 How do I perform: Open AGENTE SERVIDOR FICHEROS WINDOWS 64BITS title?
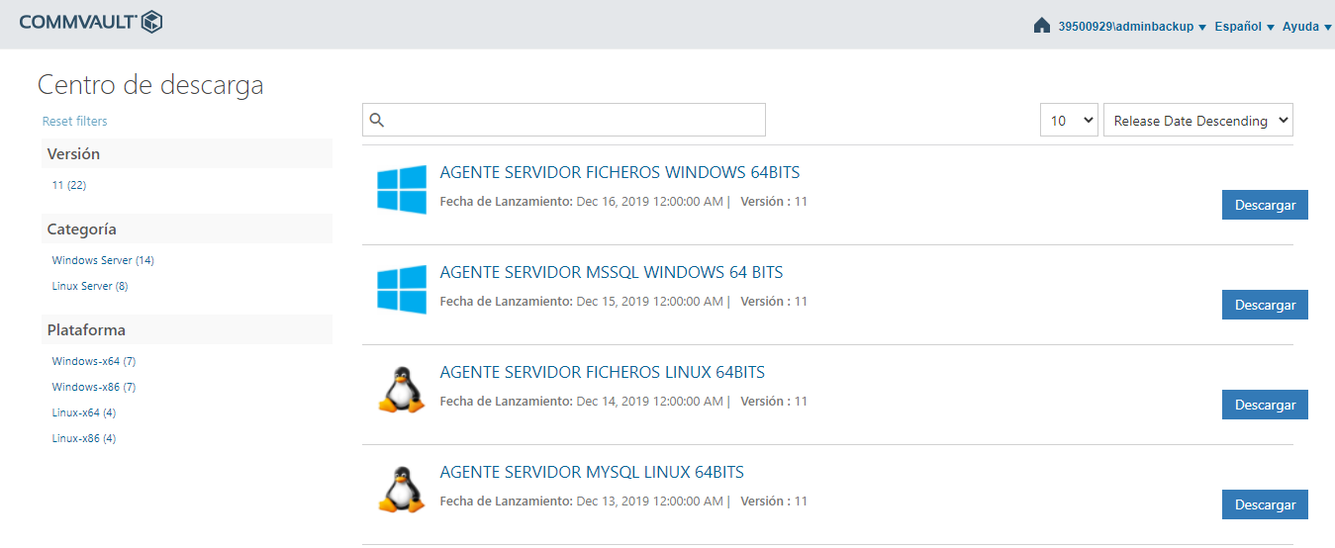(620, 173)
